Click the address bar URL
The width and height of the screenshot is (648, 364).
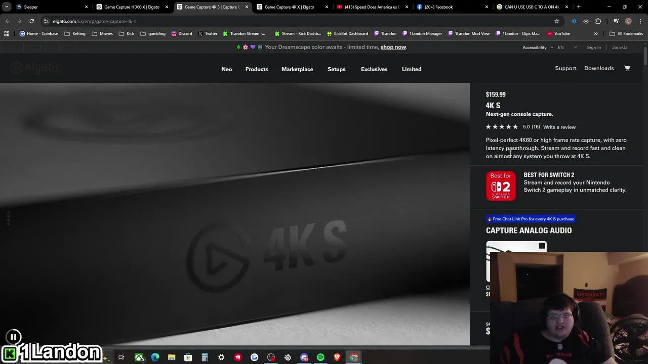click(95, 21)
